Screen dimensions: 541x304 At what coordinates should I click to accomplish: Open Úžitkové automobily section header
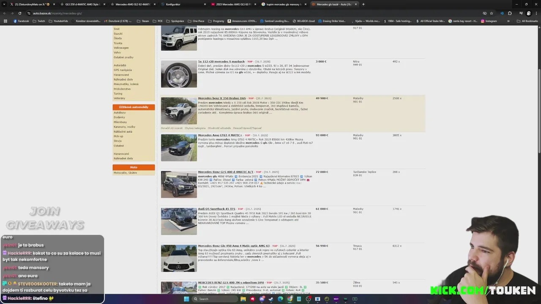pyautogui.click(x=134, y=107)
